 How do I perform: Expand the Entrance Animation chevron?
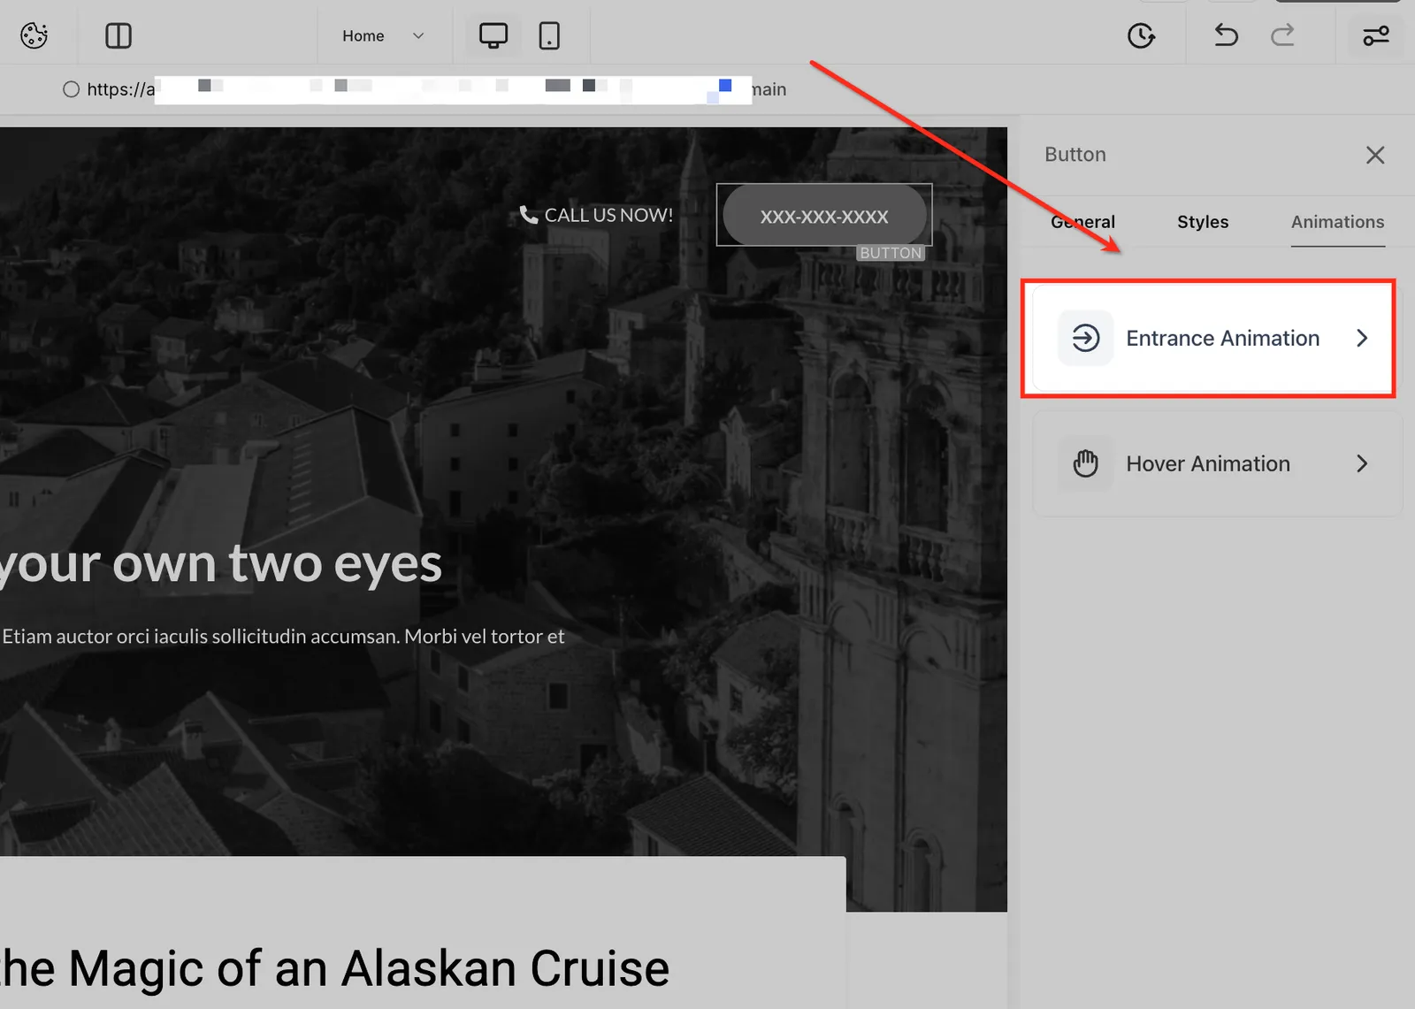1362,338
